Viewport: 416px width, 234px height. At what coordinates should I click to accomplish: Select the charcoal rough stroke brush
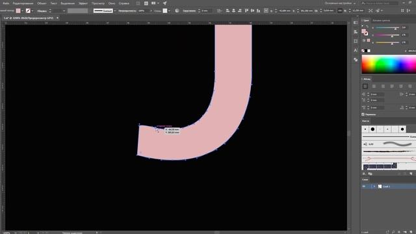389,151
